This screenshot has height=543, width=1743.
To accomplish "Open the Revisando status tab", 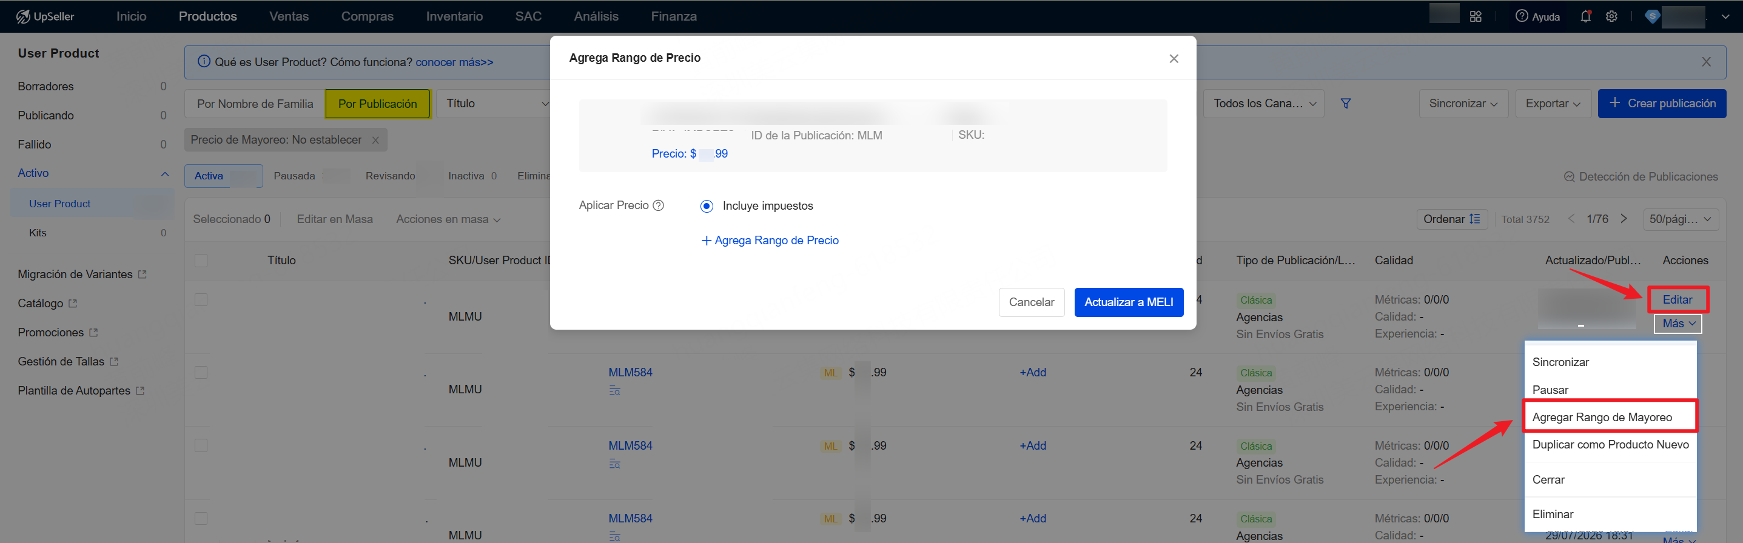I will [391, 176].
